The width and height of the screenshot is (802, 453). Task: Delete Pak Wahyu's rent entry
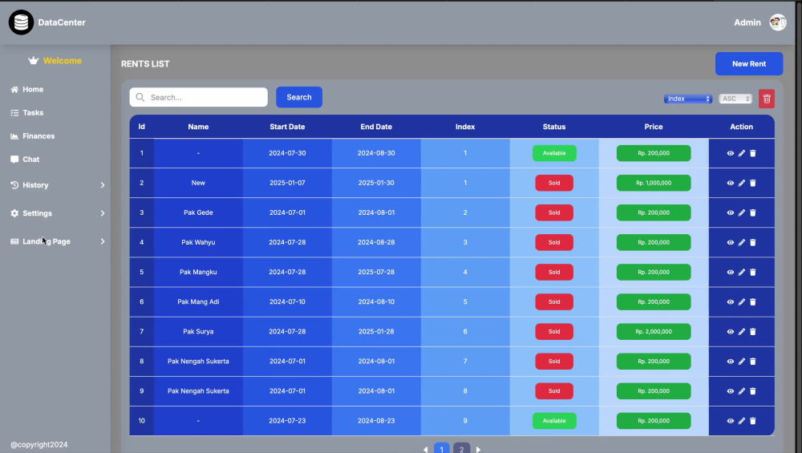coord(753,242)
